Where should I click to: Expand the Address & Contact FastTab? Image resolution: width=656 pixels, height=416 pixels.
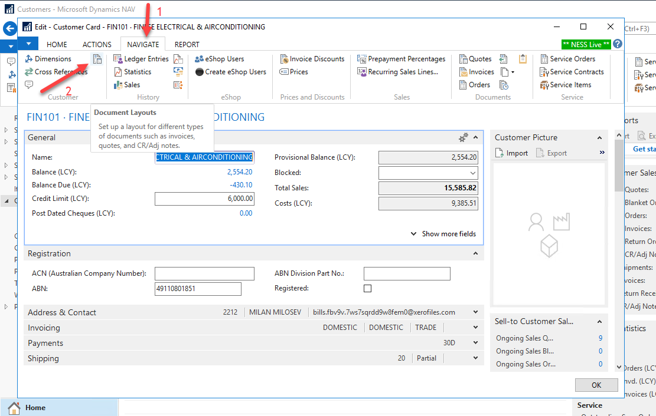coord(476,312)
